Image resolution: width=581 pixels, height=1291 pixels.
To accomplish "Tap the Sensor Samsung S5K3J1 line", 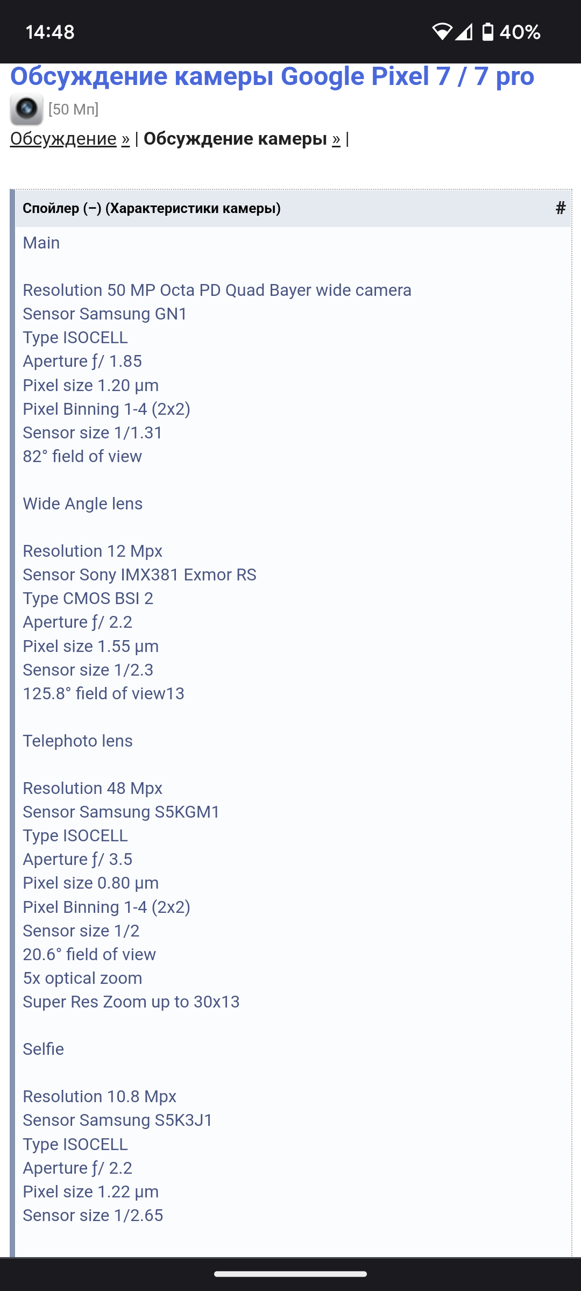I will tap(117, 1120).
